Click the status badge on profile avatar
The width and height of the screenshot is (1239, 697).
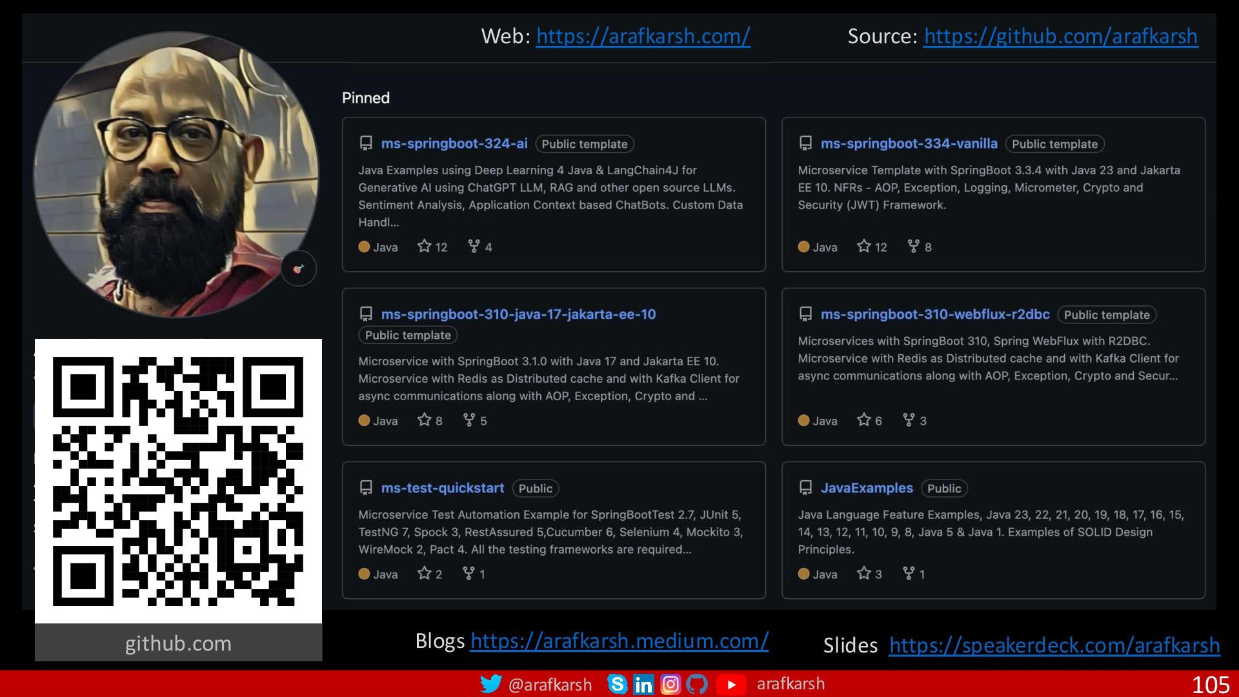click(298, 268)
